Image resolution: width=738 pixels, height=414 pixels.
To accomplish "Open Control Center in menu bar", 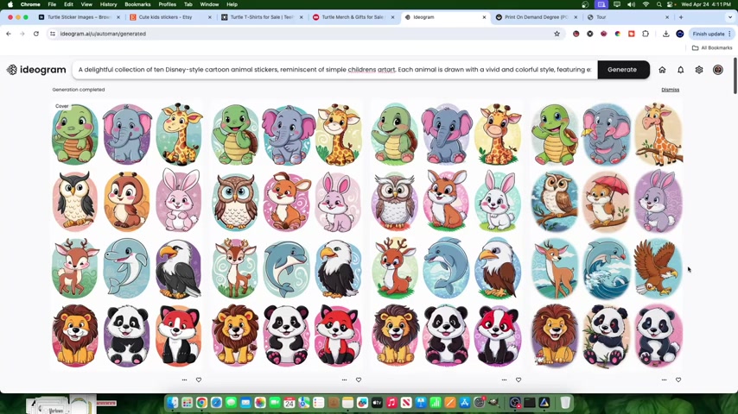I will pyautogui.click(x=670, y=4).
